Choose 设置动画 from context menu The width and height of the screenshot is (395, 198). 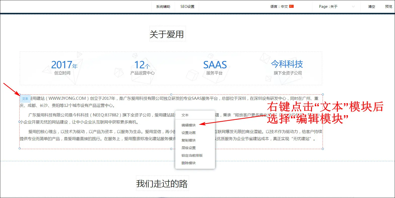point(188,133)
